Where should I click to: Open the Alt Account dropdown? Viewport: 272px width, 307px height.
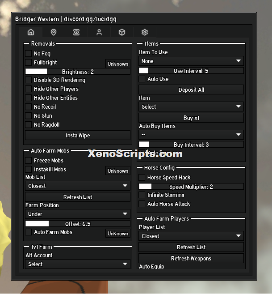click(x=78, y=264)
